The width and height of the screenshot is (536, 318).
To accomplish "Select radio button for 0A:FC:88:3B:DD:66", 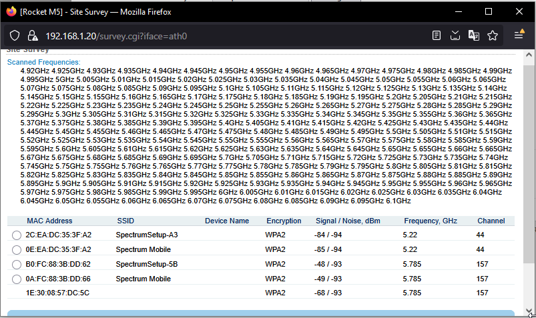I will (17, 279).
